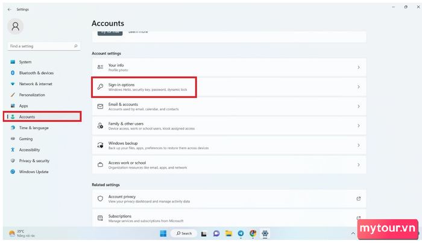The image size is (422, 244).
Task: Click the Apps icon in the sidebar
Action: point(13,105)
